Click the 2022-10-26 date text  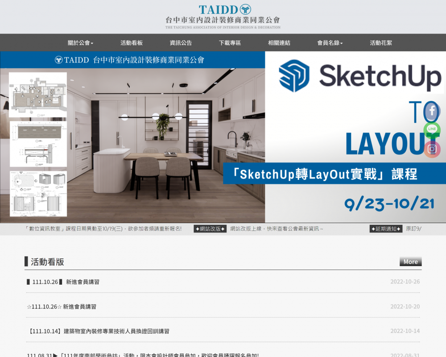click(x=405, y=282)
